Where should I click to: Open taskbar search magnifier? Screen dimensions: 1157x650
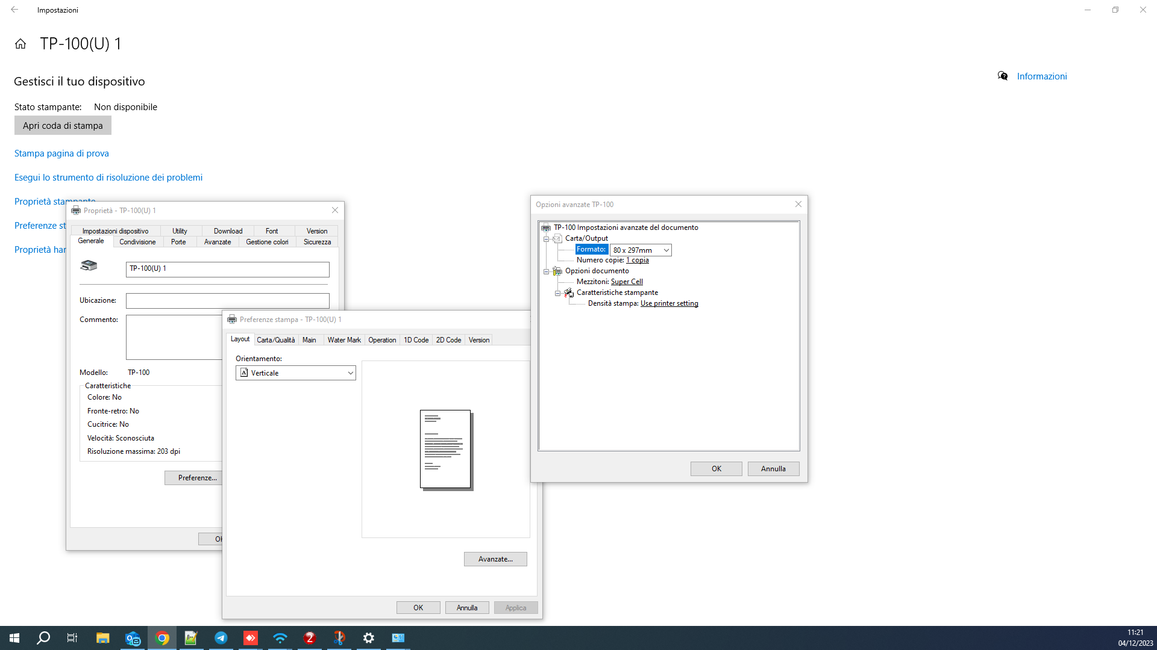coord(43,638)
